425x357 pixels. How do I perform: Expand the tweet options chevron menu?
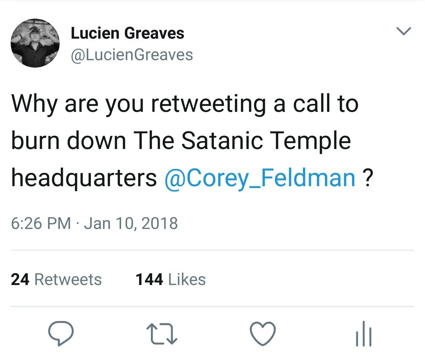403,31
